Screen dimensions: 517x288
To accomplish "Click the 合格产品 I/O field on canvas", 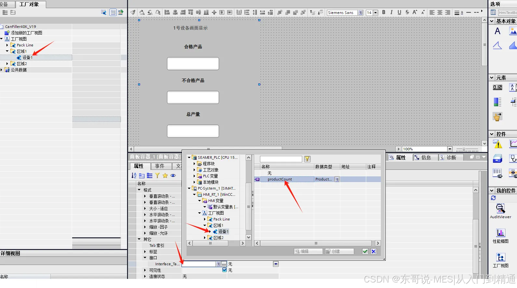I will [193, 64].
